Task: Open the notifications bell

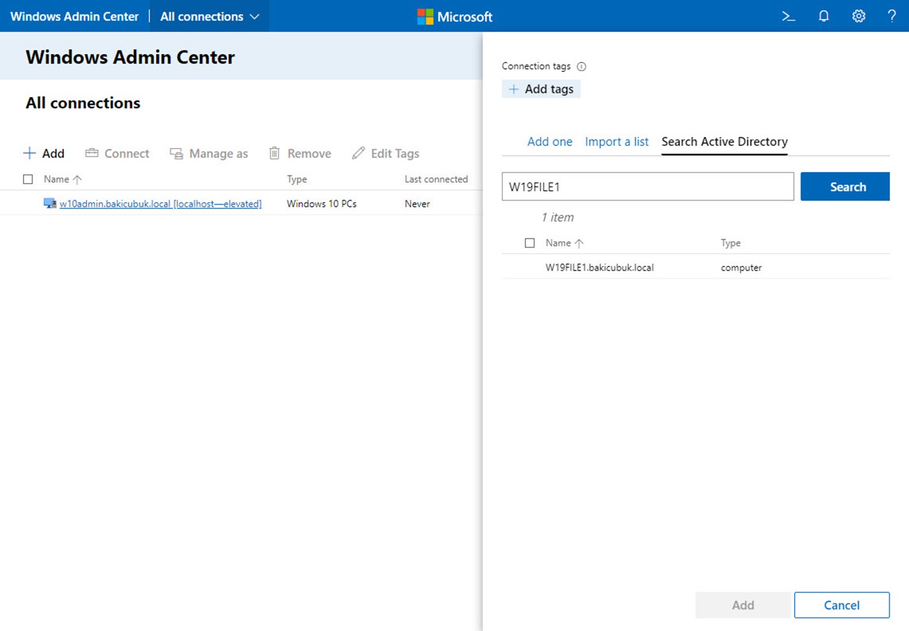Action: point(824,17)
